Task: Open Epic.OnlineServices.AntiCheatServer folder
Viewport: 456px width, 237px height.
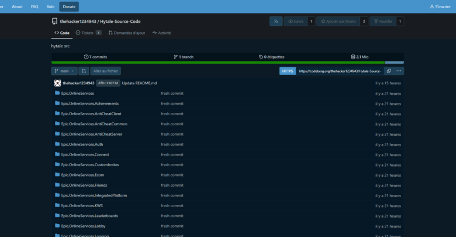Action: tap(92, 134)
